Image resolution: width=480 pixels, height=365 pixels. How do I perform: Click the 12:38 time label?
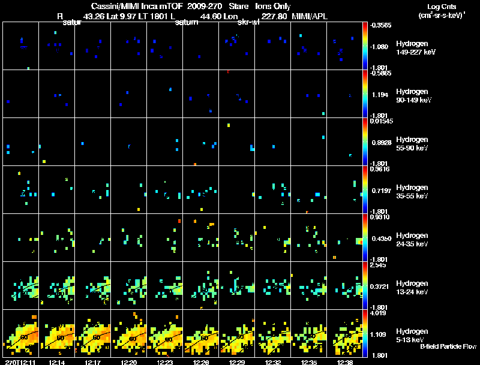click(x=344, y=362)
